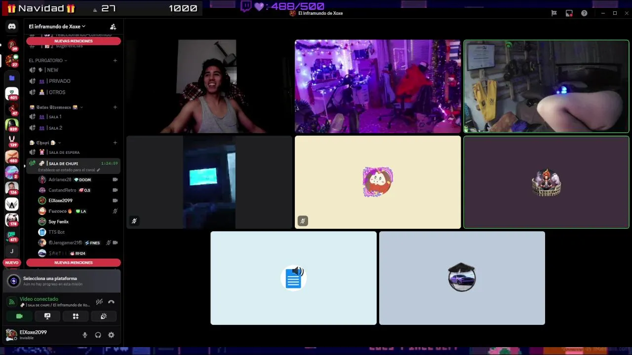Viewport: 632px width, 355px height.
Task: Select user CastandRetro in voice list
Action: coord(79,190)
